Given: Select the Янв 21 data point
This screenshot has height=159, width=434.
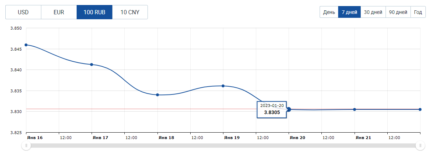Looking at the screenshot, I should click(355, 109).
